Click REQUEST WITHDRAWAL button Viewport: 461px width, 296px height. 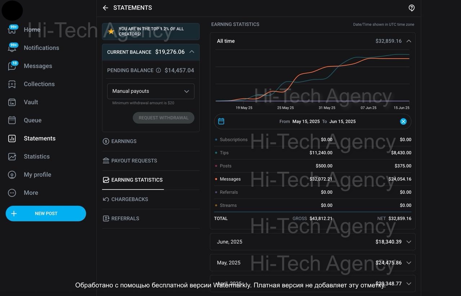coord(164,118)
